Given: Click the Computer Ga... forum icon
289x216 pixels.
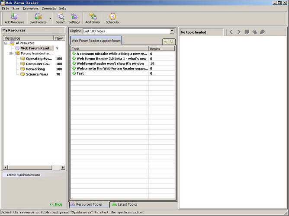Looking at the screenshot, I should 22,64.
